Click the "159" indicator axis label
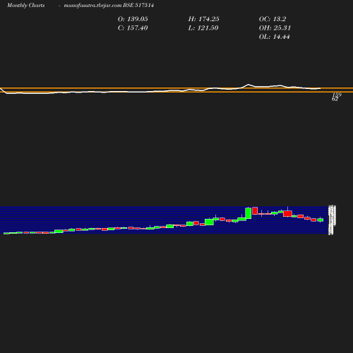 pyautogui.click(x=337, y=95)
